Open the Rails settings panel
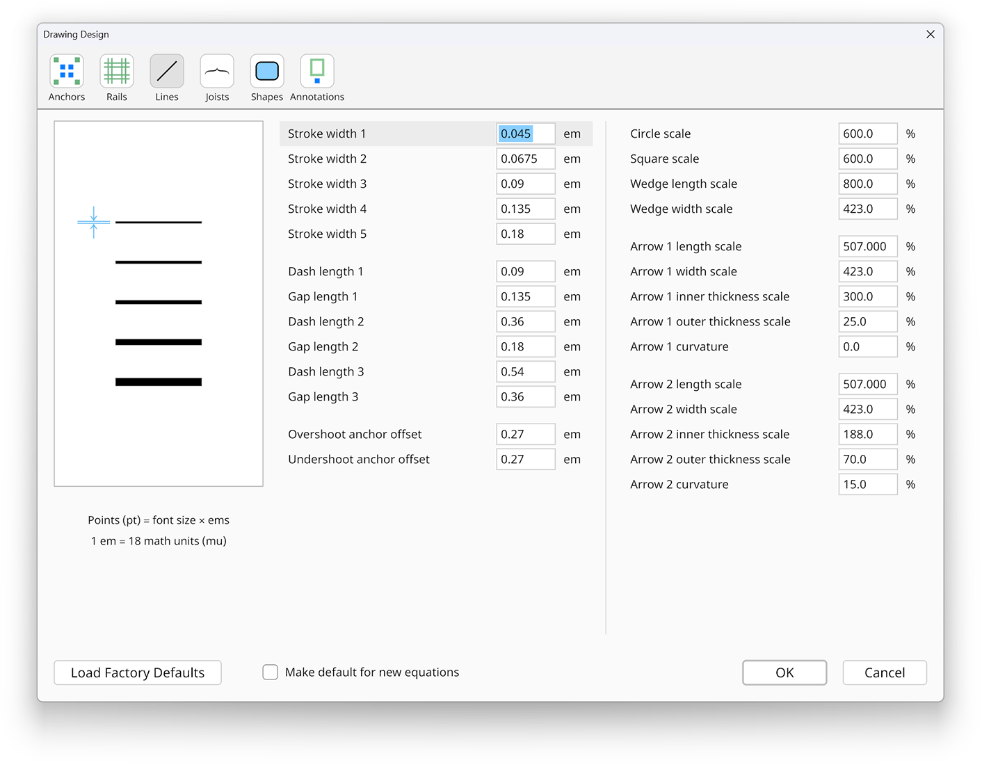The width and height of the screenshot is (982, 765). tap(116, 77)
